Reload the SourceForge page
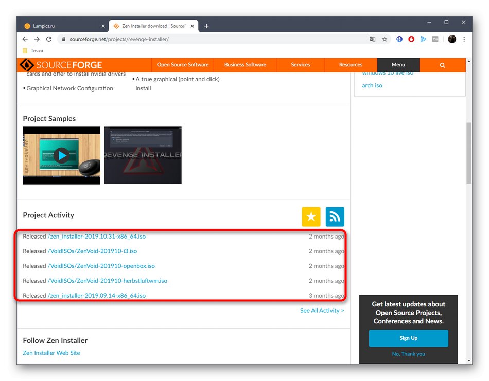The image size is (489, 381). coord(49,39)
